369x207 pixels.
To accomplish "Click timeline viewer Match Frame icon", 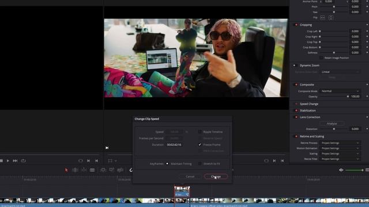I will tap(266, 161).
